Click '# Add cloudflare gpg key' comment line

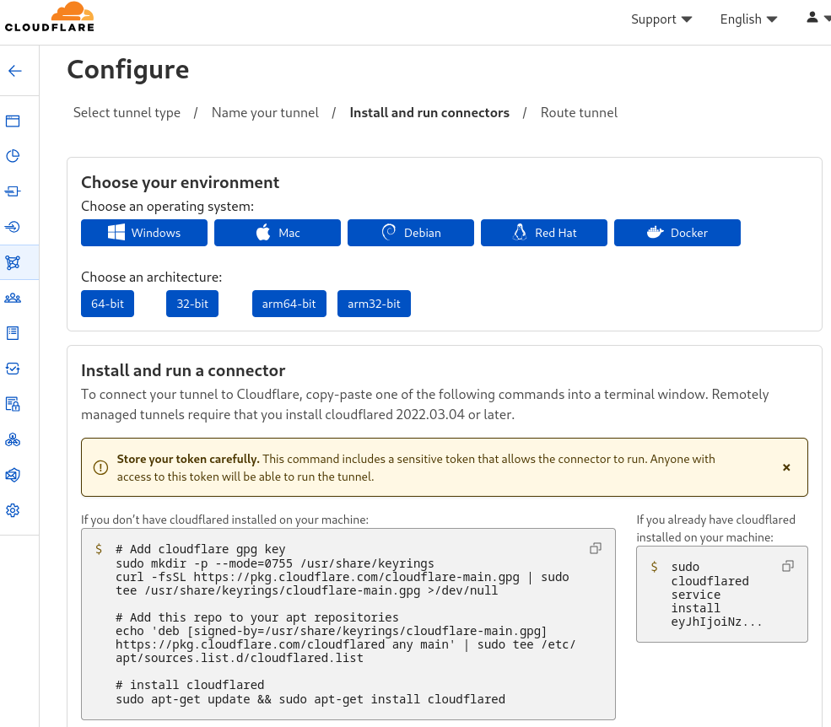click(200, 549)
